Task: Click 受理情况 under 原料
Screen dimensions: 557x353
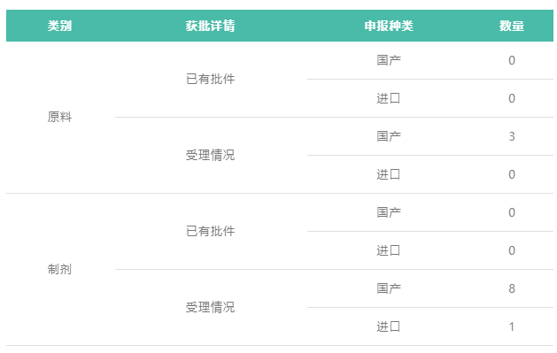Action: pos(210,155)
